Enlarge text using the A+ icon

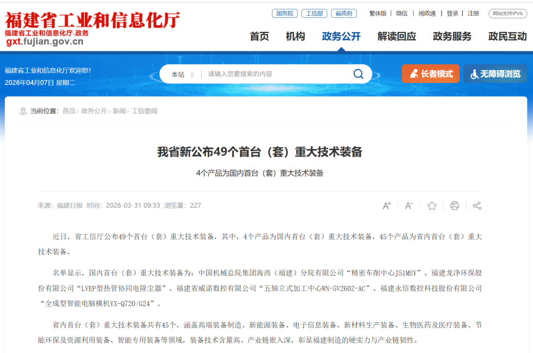(x=387, y=205)
